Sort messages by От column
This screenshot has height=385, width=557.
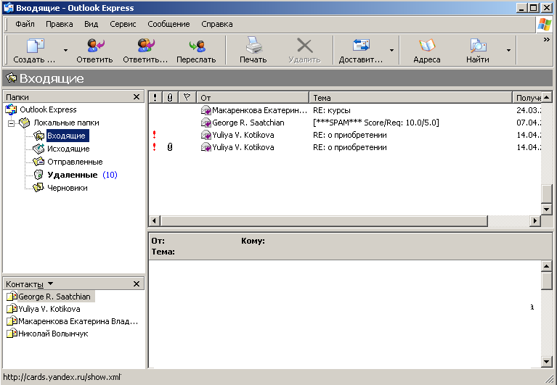253,97
